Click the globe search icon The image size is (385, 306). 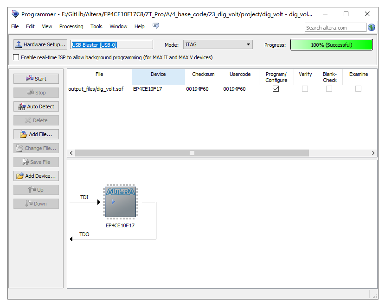[372, 27]
